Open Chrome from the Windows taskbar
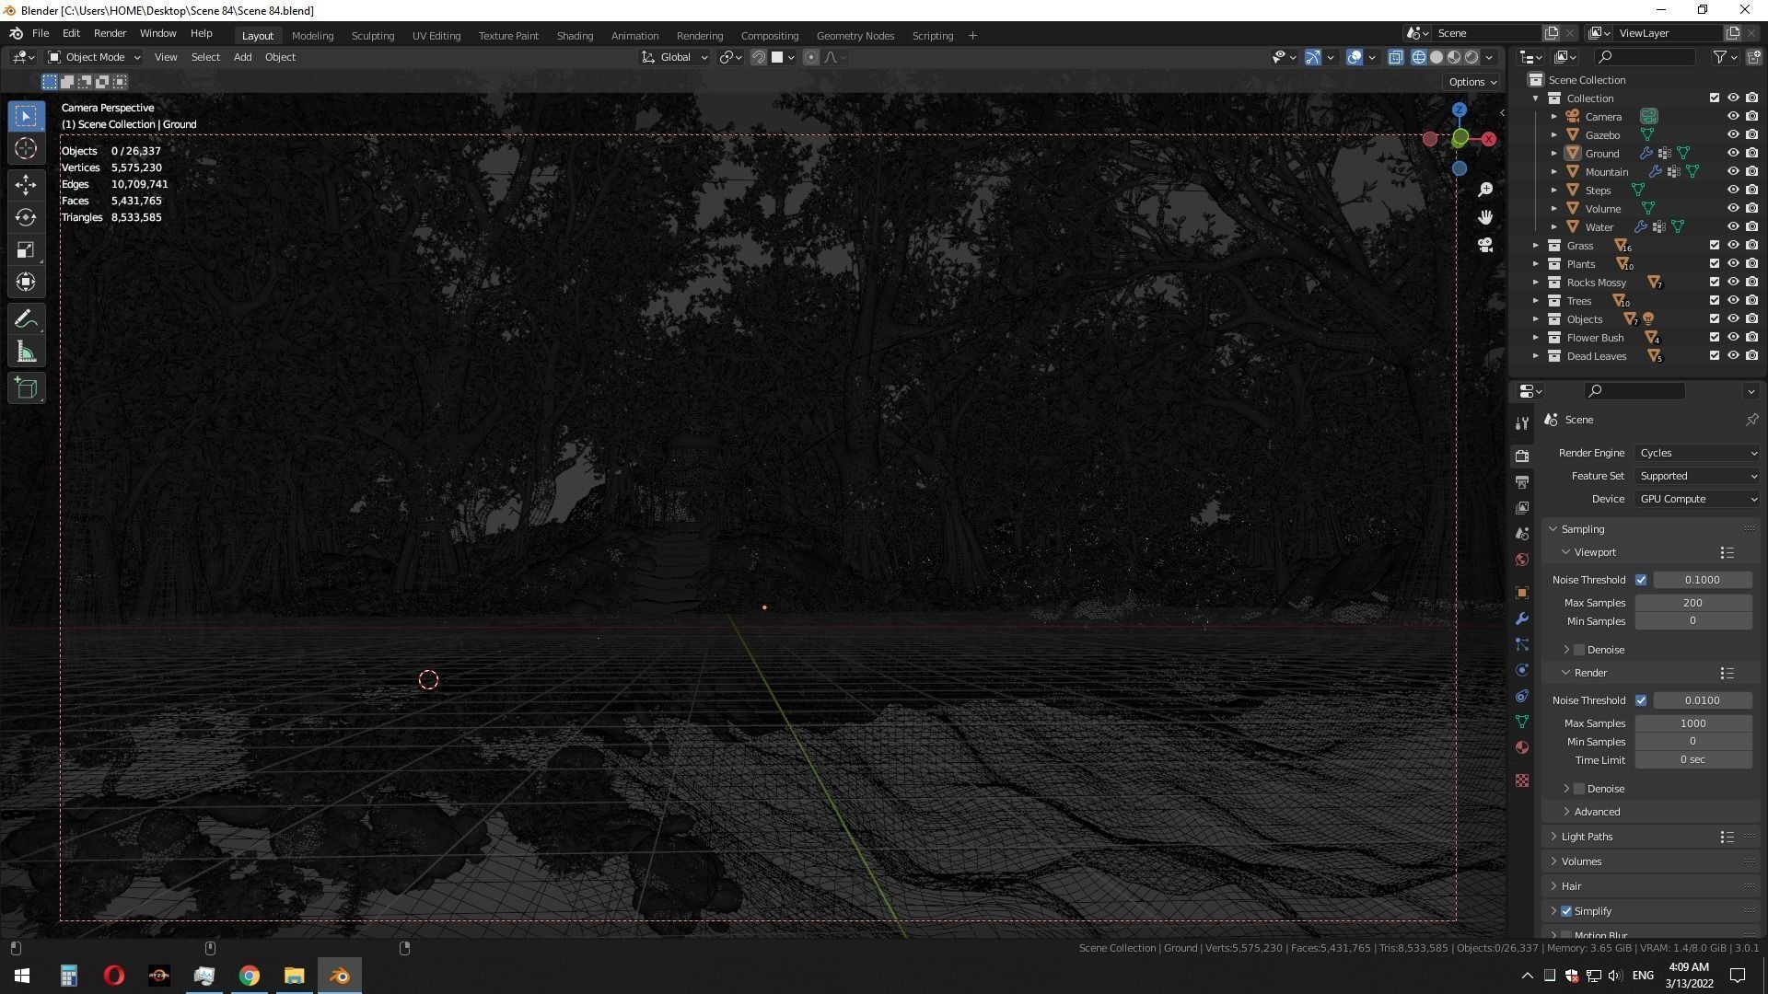 tap(250, 976)
